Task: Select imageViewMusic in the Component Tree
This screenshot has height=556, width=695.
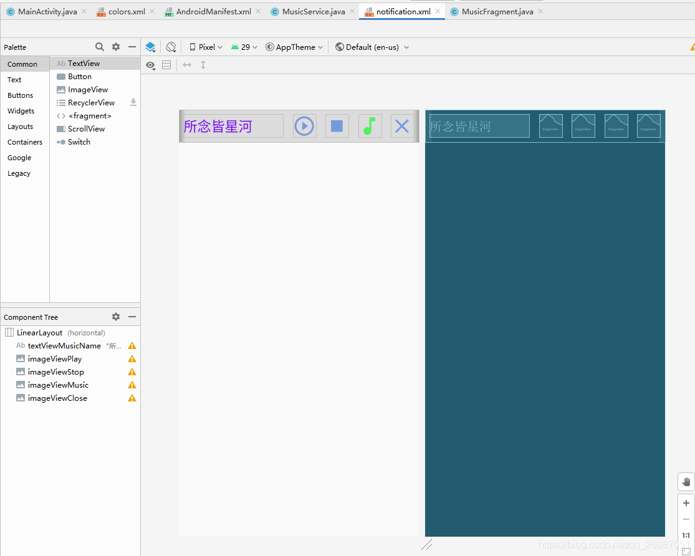Action: click(70, 385)
